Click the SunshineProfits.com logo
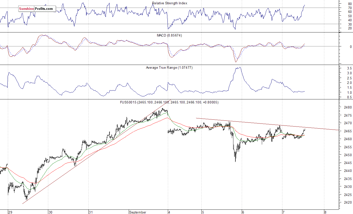353x214 pixels. [37, 9]
